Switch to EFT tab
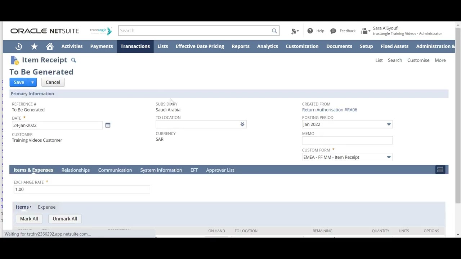Viewport: 461px width, 259px height. [194, 170]
